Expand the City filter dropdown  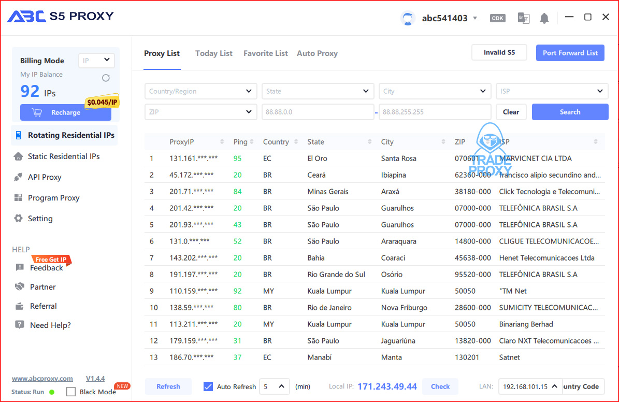(435, 91)
